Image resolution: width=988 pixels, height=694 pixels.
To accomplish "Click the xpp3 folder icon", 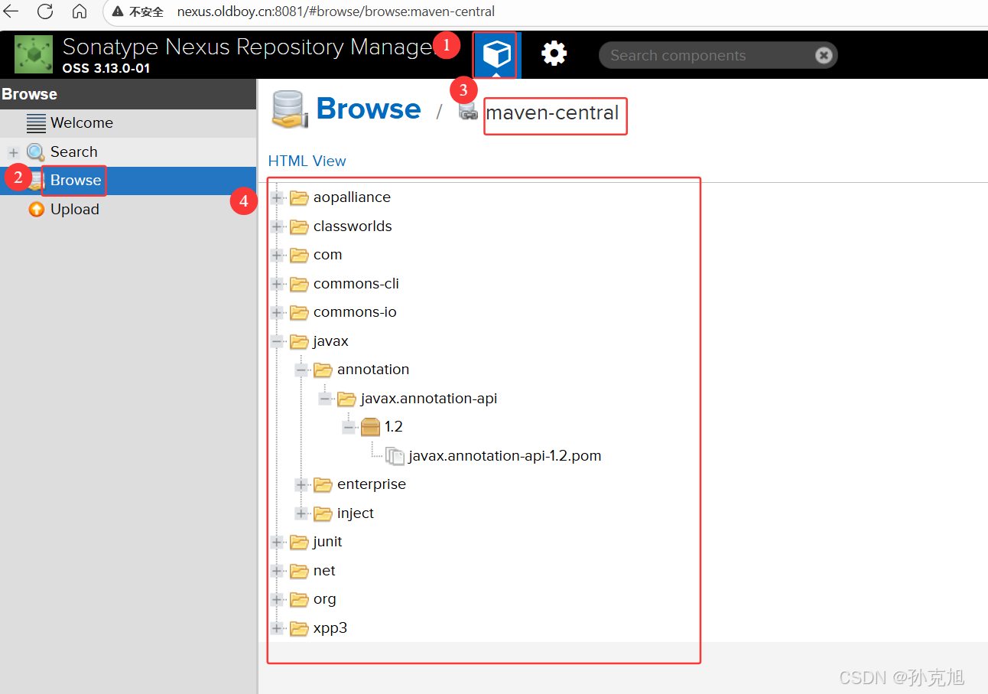I will (x=299, y=628).
